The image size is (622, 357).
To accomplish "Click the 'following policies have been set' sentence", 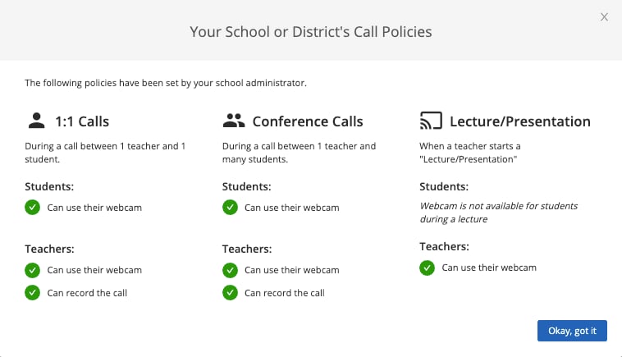I will [166, 83].
